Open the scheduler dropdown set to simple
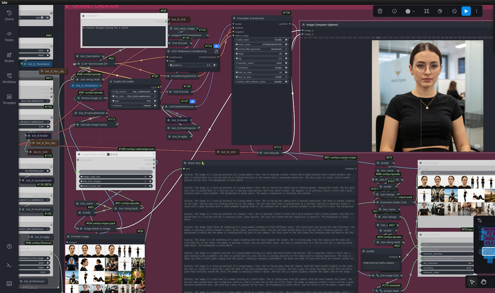This screenshot has height=293, width=495. click(261, 68)
